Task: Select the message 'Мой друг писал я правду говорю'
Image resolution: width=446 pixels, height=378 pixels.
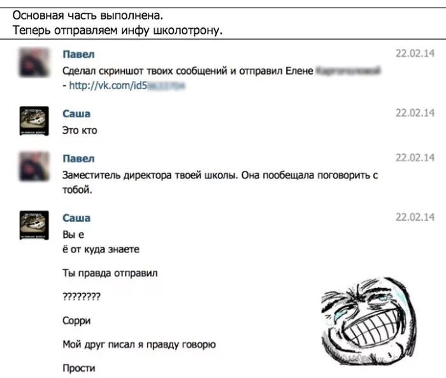Action: tap(139, 344)
